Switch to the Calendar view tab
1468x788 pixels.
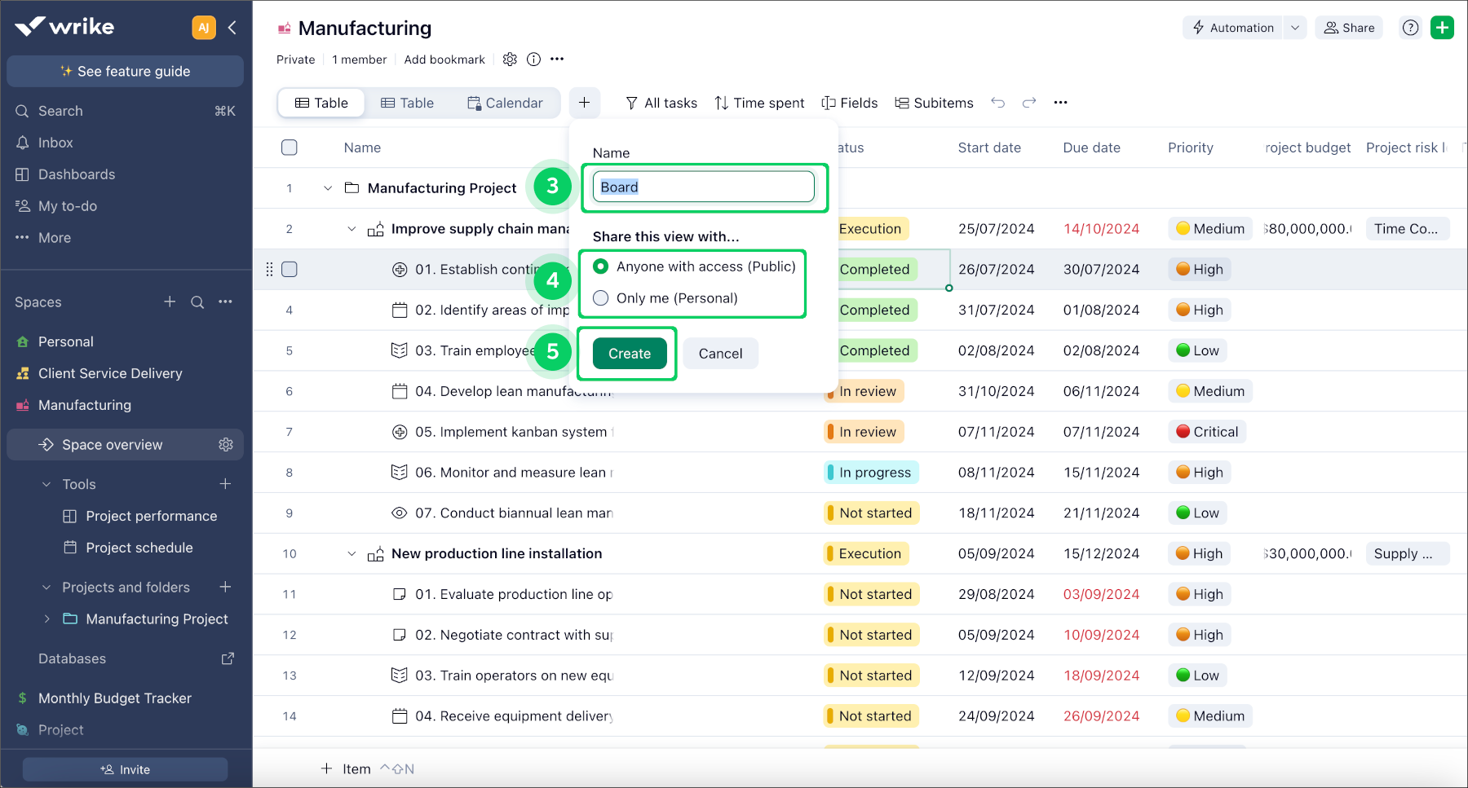(505, 103)
